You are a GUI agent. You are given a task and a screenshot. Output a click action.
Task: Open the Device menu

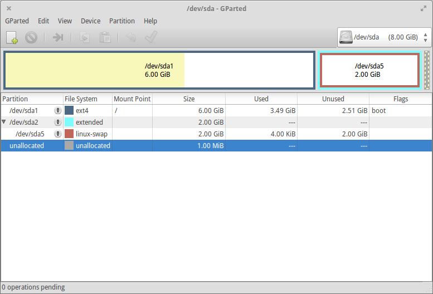pos(90,21)
